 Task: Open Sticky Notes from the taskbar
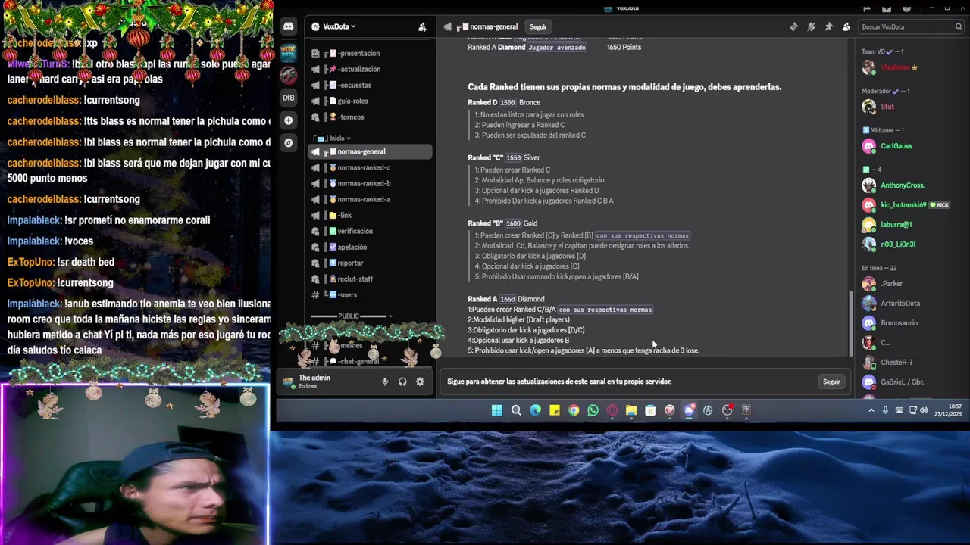[554, 410]
